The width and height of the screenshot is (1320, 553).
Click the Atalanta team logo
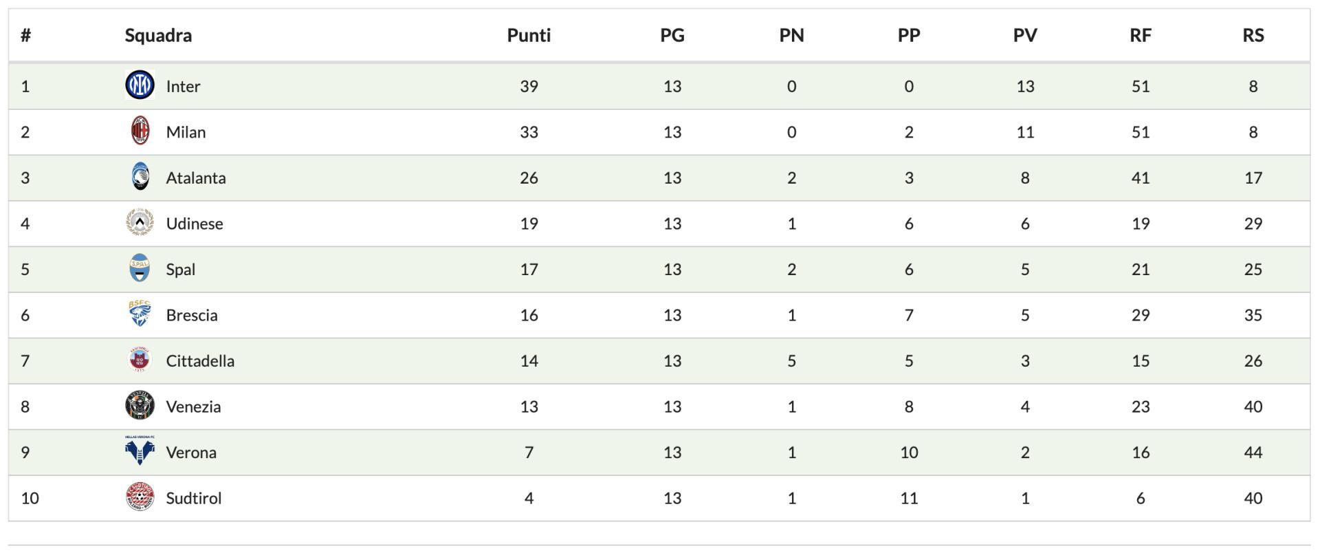point(140,177)
